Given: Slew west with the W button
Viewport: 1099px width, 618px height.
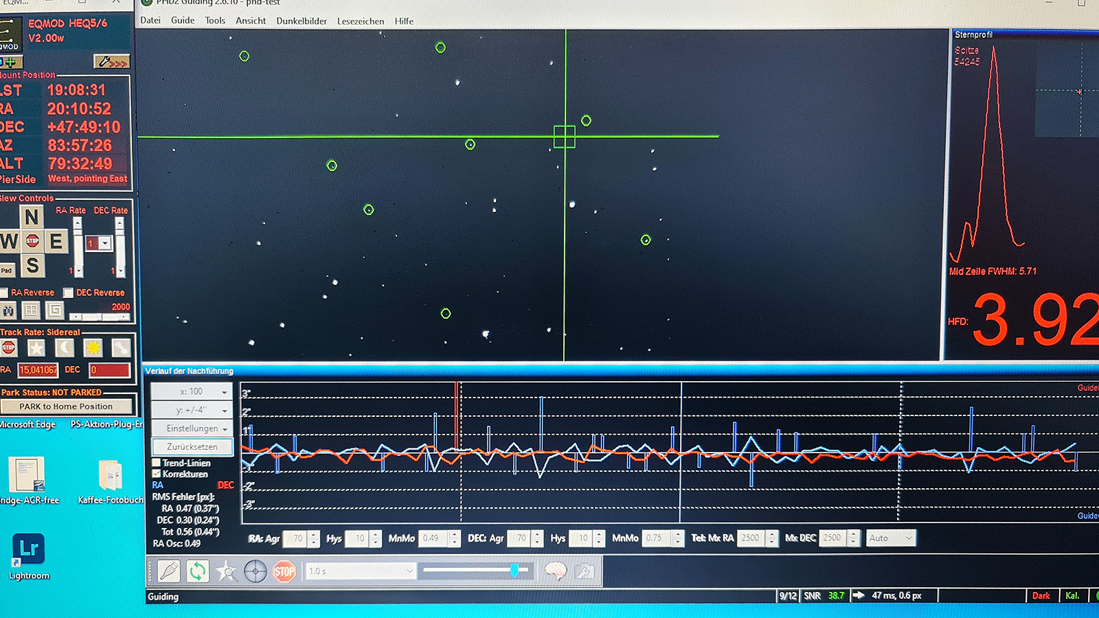Looking at the screenshot, I should tap(9, 241).
